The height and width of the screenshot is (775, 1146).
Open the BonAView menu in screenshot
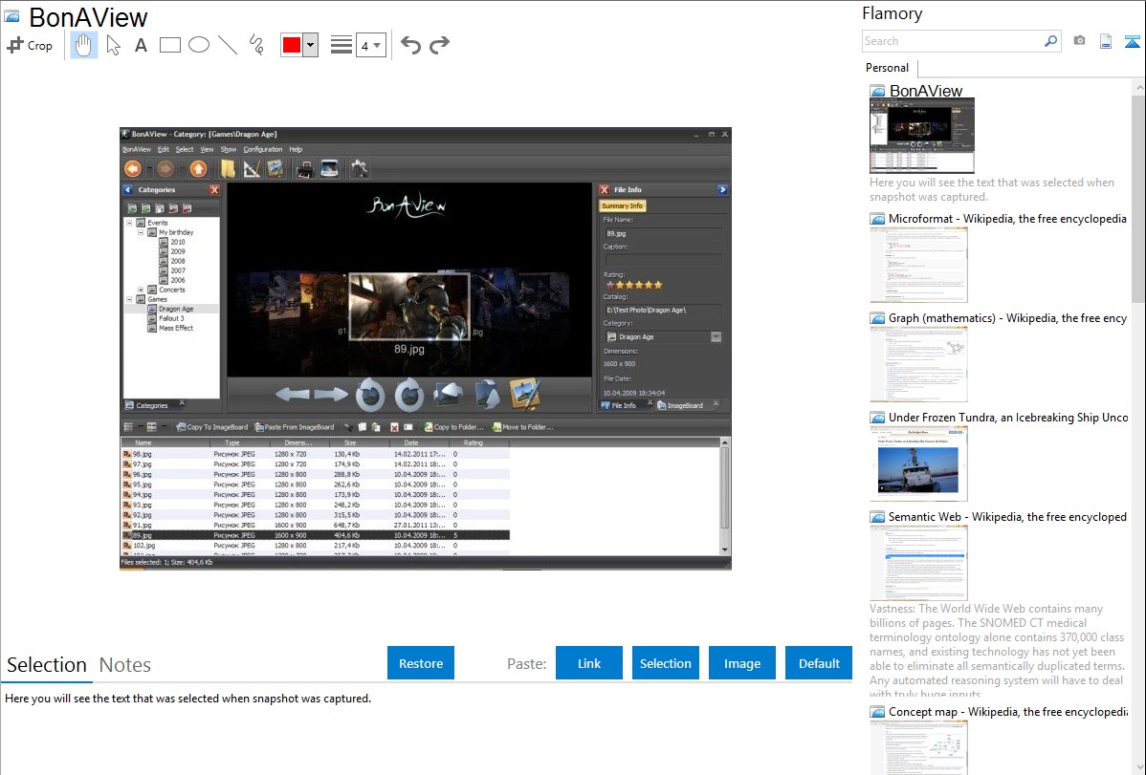click(x=137, y=149)
